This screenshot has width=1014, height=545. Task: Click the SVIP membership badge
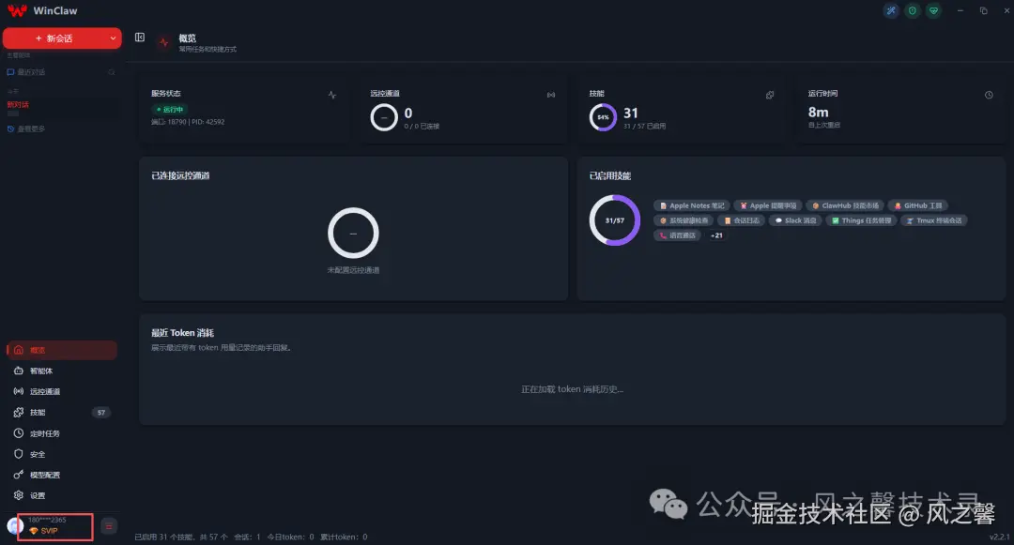pyautogui.click(x=44, y=531)
